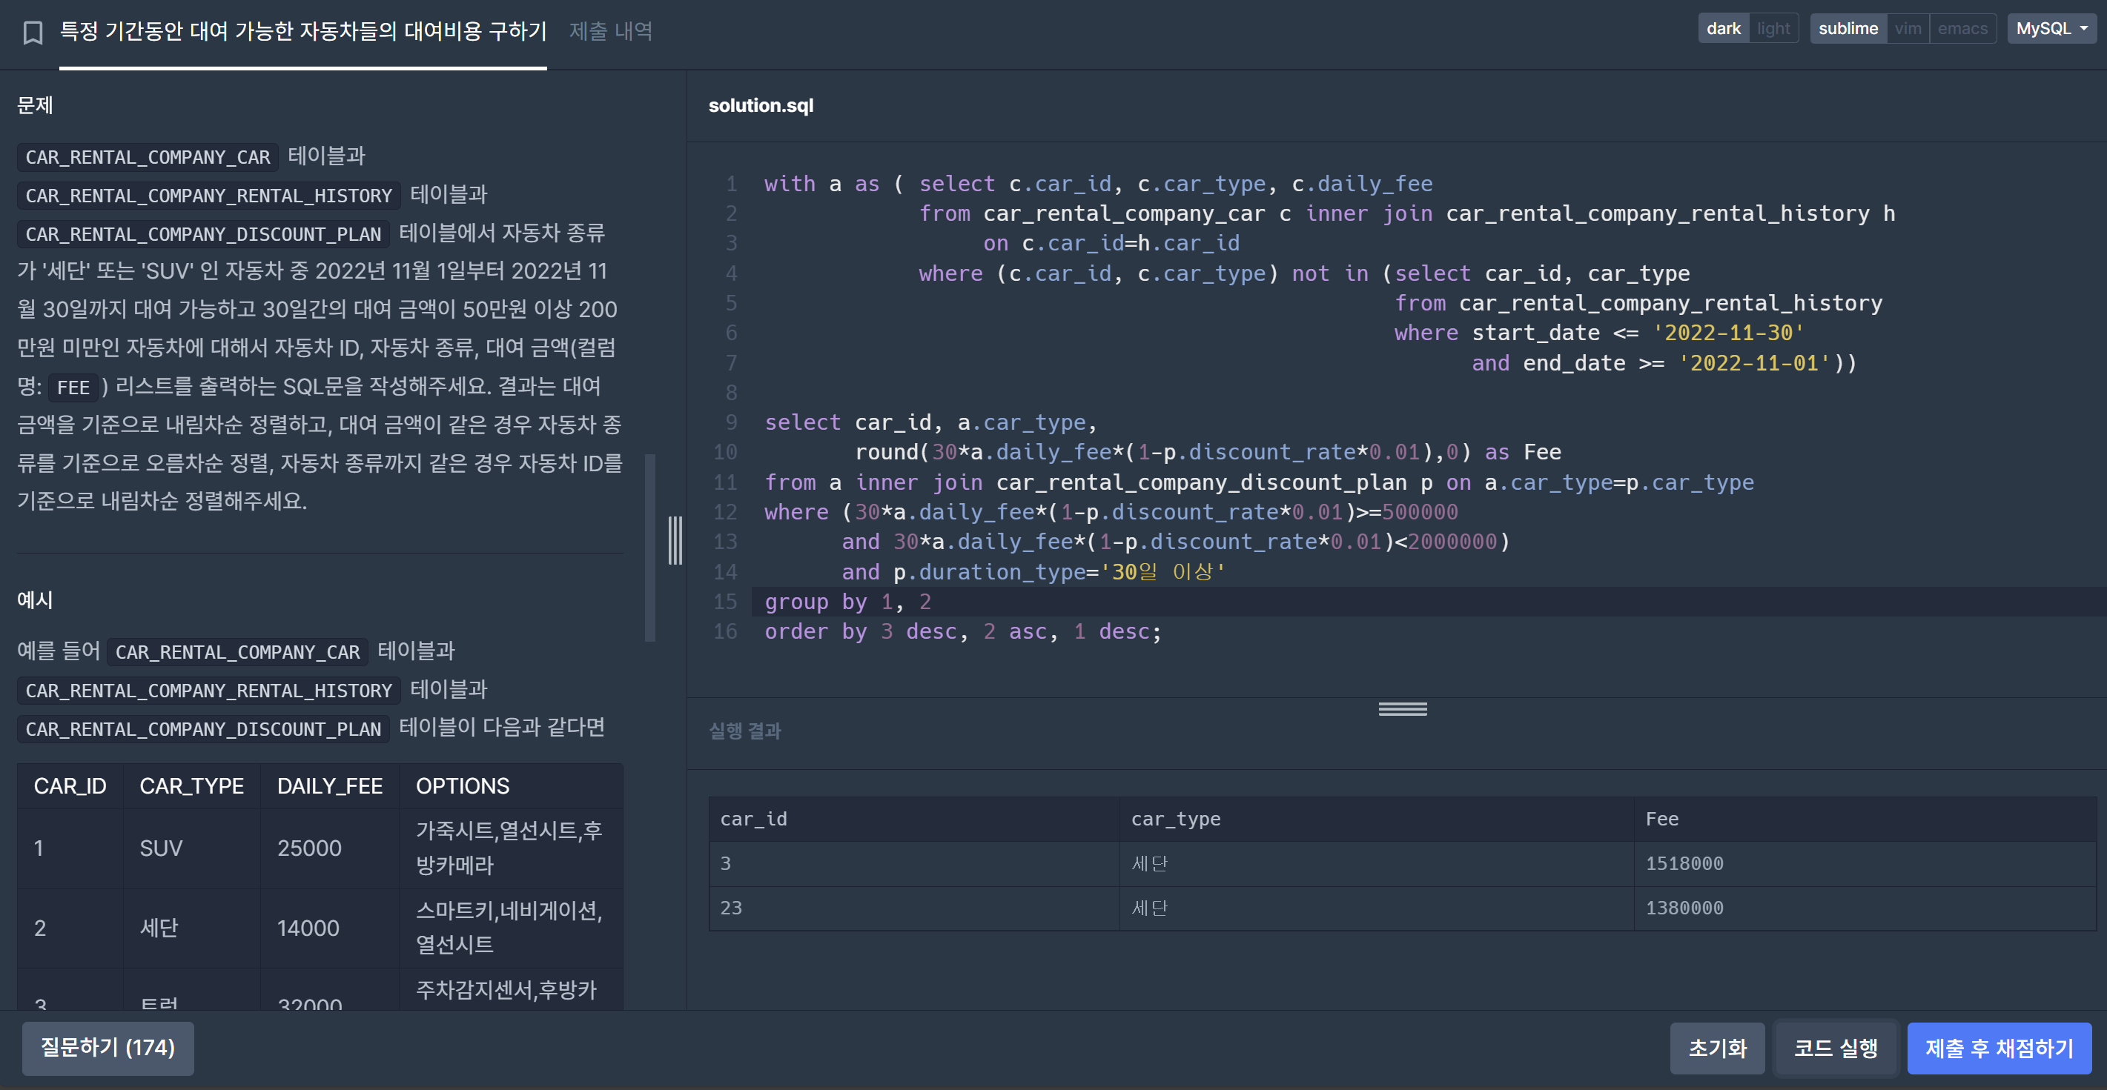Click the vertical panel resize handle

[x=675, y=539]
